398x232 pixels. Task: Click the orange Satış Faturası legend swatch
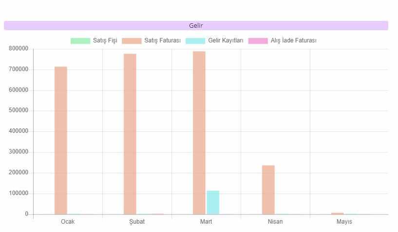pyautogui.click(x=131, y=41)
